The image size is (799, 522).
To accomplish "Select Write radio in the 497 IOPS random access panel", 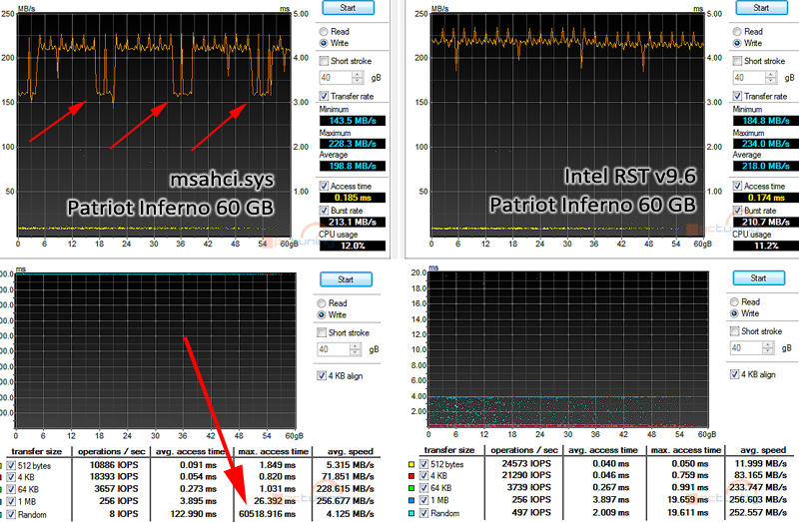I will pos(734,313).
